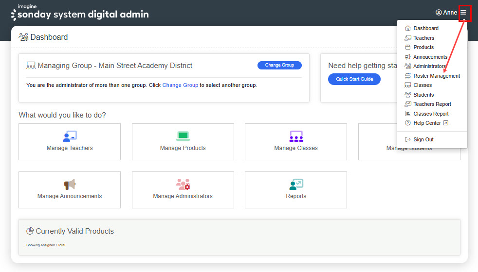Select Dashboard in the dropdown menu
The image size is (478, 272).
click(426, 28)
